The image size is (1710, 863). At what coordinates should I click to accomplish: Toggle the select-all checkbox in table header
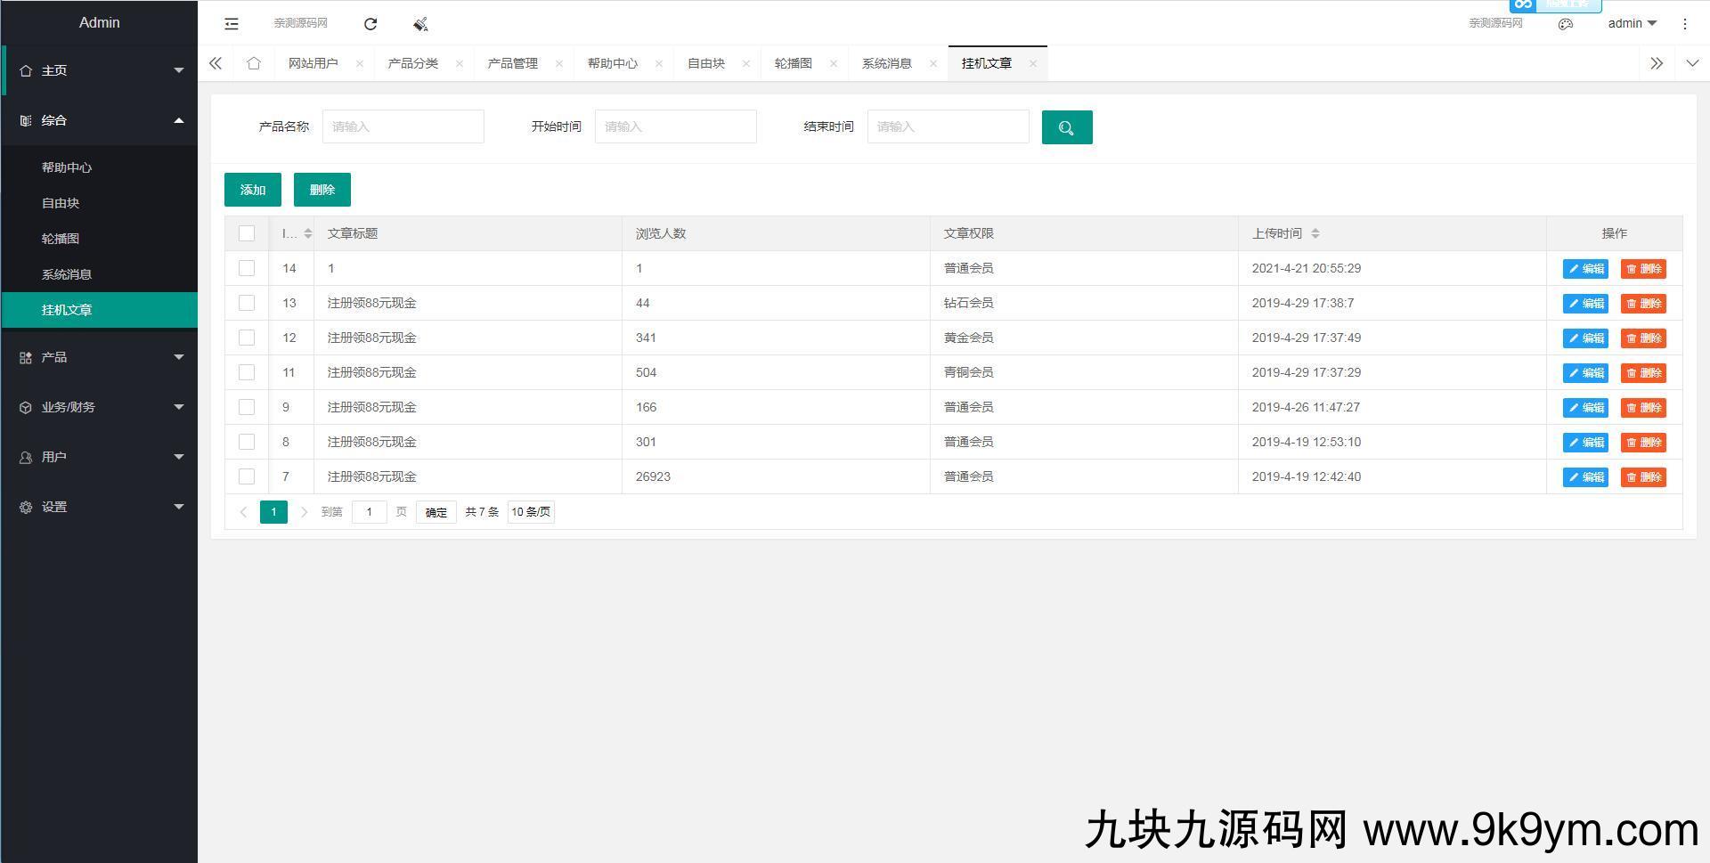click(x=247, y=233)
